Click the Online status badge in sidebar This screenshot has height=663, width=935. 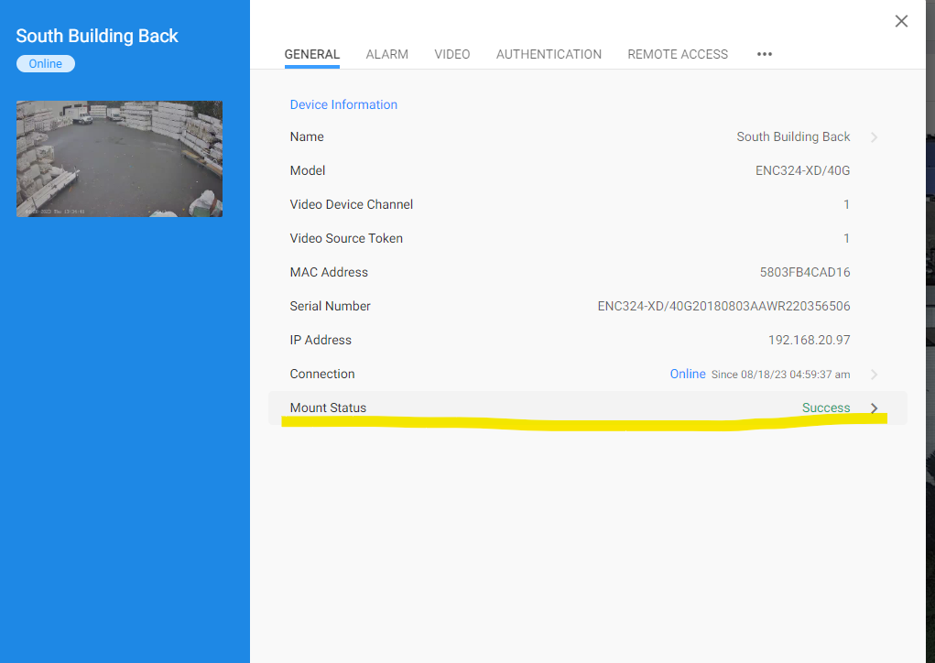46,64
